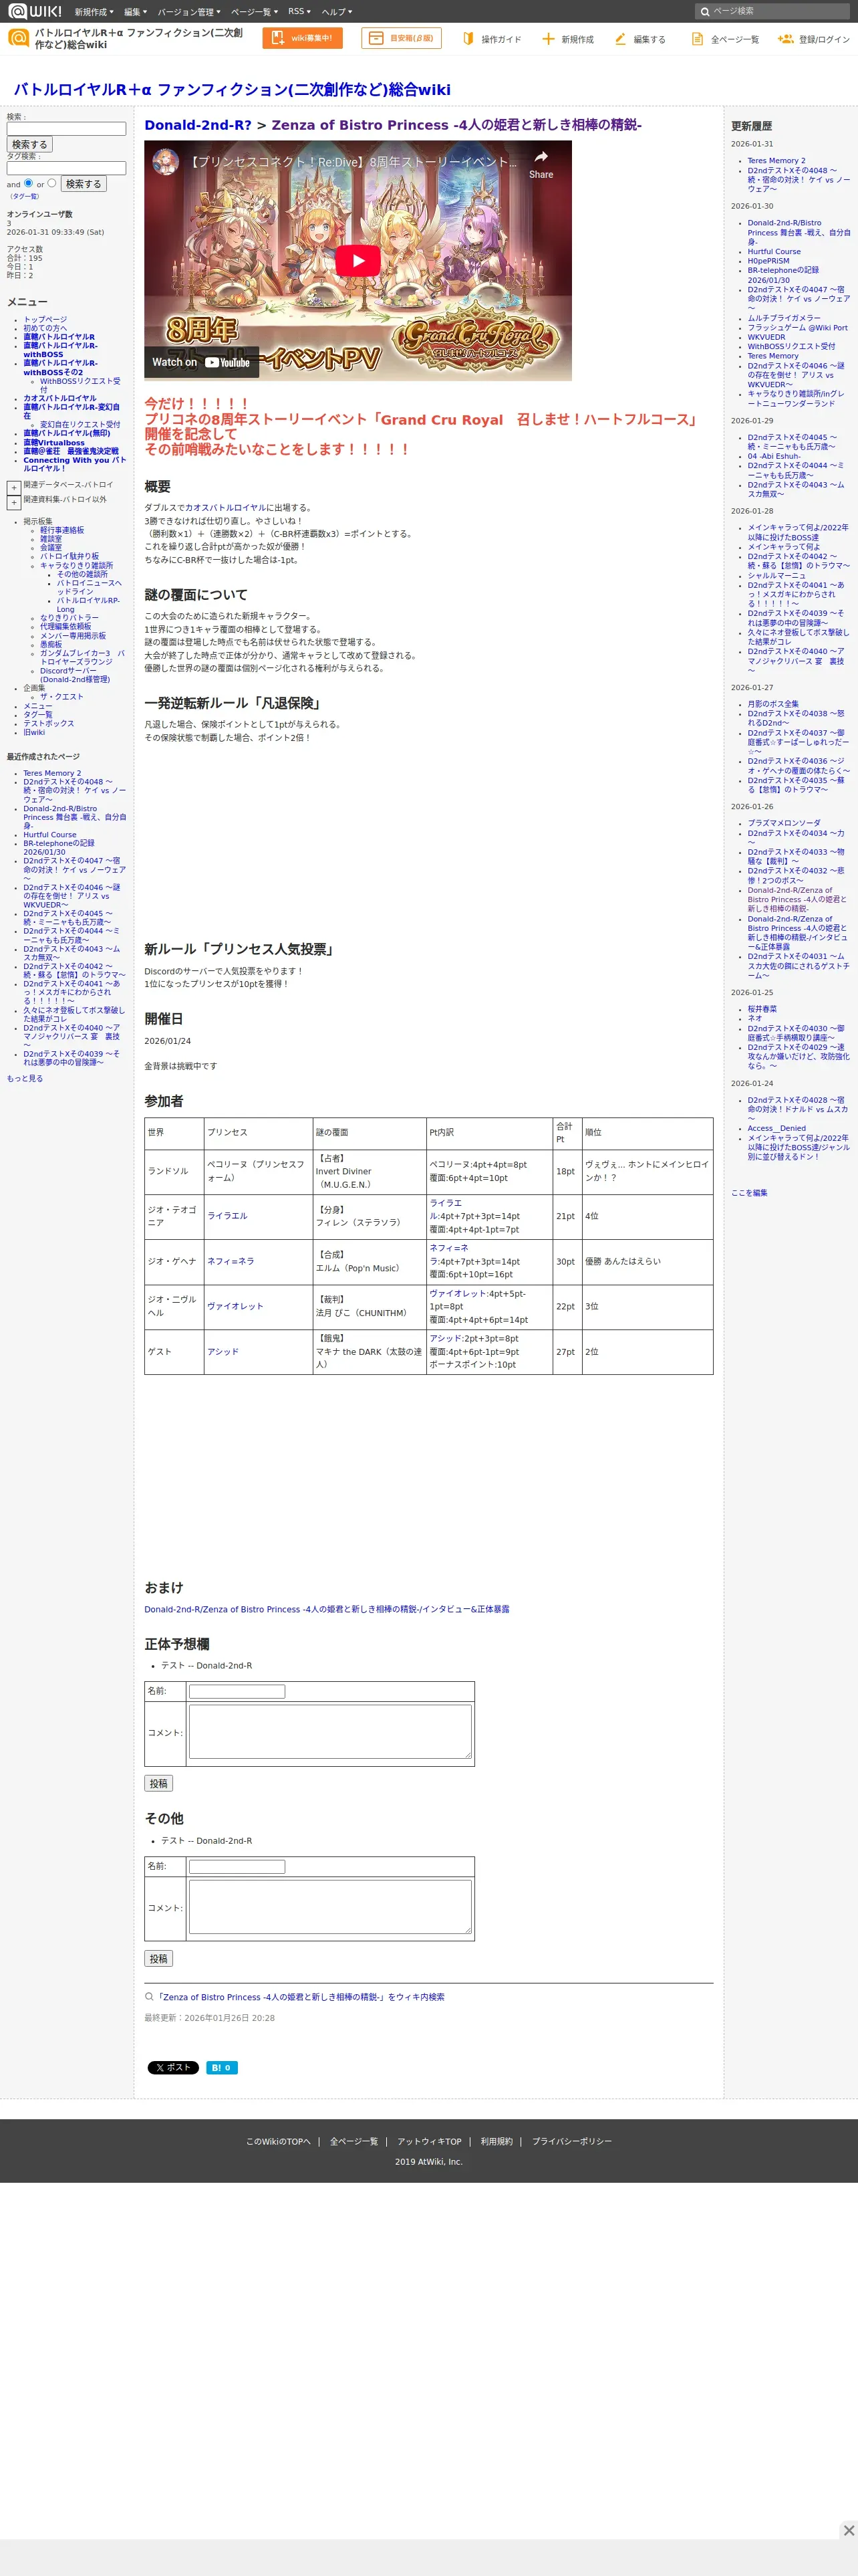Open 編集 dropdown menu in top bar
The image size is (858, 2576).
pyautogui.click(x=135, y=12)
